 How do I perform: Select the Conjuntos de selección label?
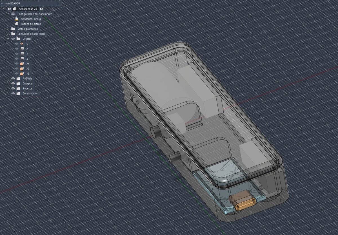coord(31,34)
